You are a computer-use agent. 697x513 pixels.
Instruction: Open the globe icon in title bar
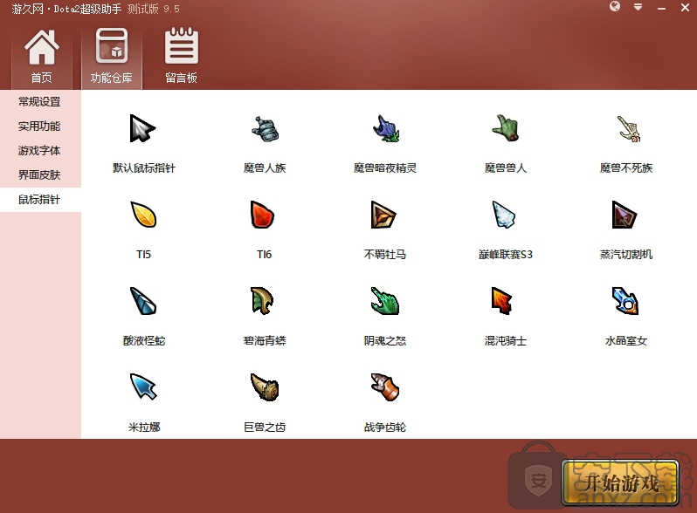click(x=615, y=7)
